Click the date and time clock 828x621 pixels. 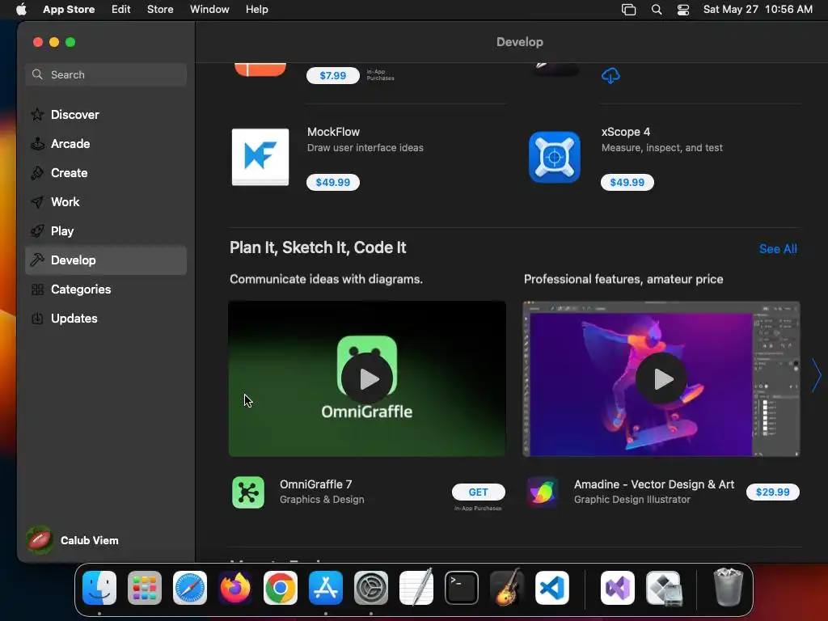pyautogui.click(x=758, y=10)
